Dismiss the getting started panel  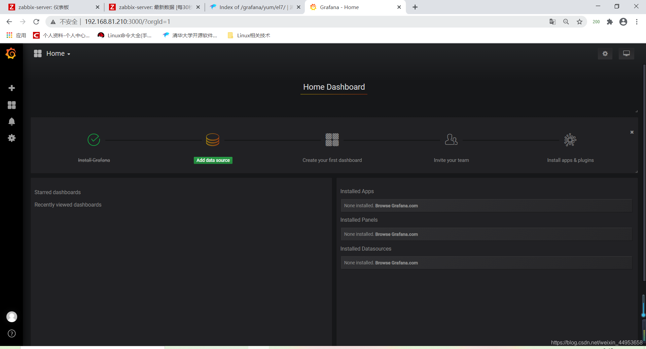tap(632, 132)
